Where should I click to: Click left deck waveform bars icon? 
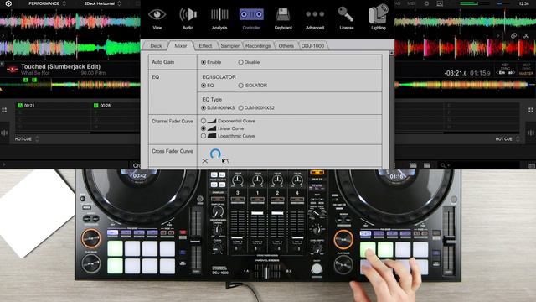coord(4,133)
